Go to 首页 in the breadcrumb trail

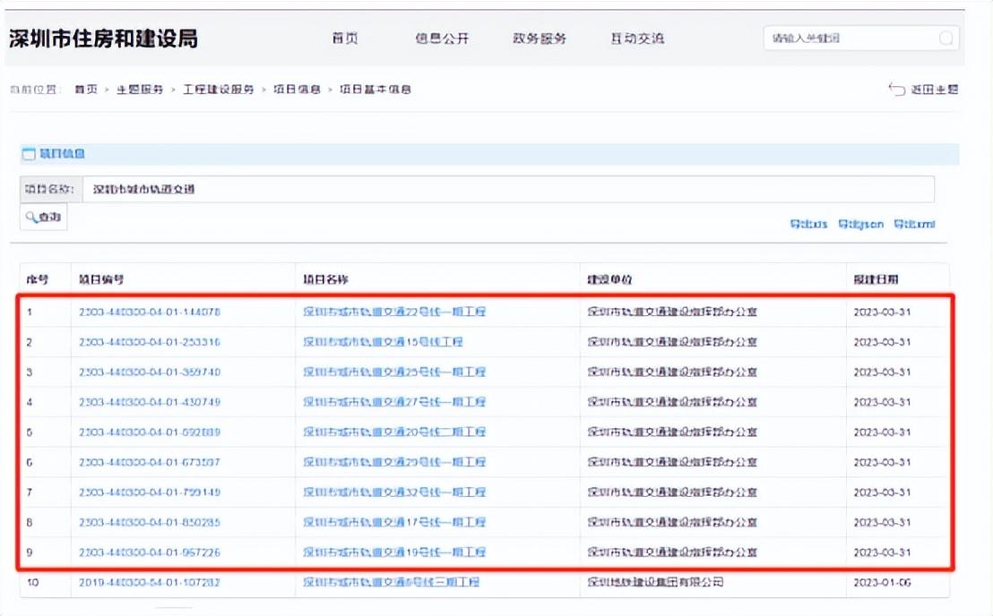pos(86,90)
